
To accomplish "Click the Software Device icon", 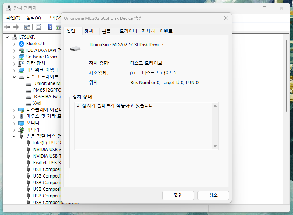I will [21, 57].
